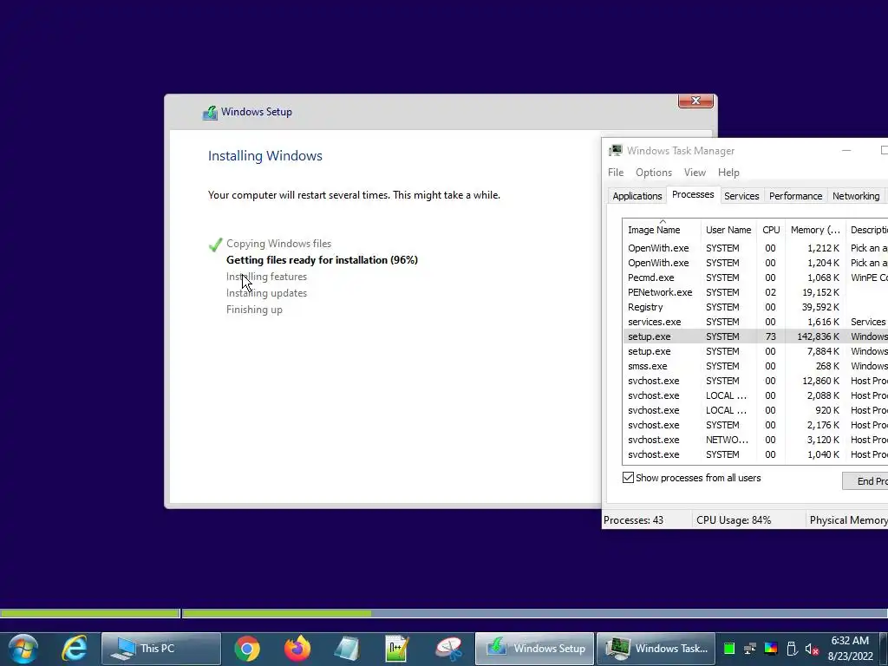Viewport: 888px width, 666px height.
Task: Open the Windows Start orb
Action: [x=23, y=649]
